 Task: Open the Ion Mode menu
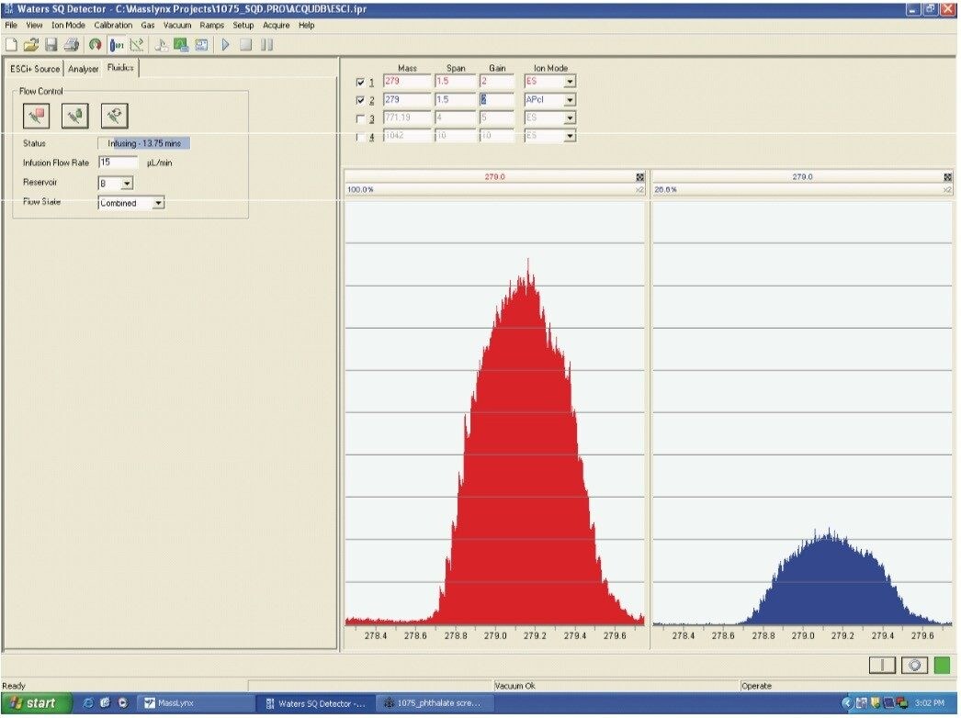68,25
